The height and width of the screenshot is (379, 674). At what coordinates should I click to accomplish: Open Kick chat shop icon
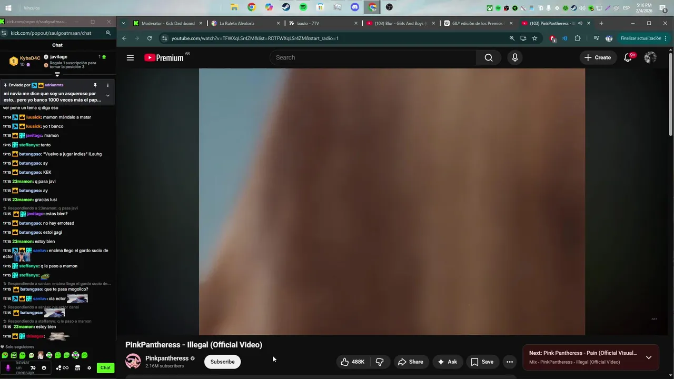tap(77, 368)
